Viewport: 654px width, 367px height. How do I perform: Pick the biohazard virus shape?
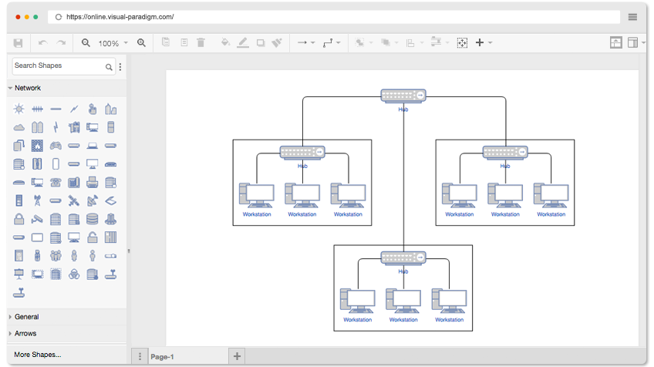74,274
